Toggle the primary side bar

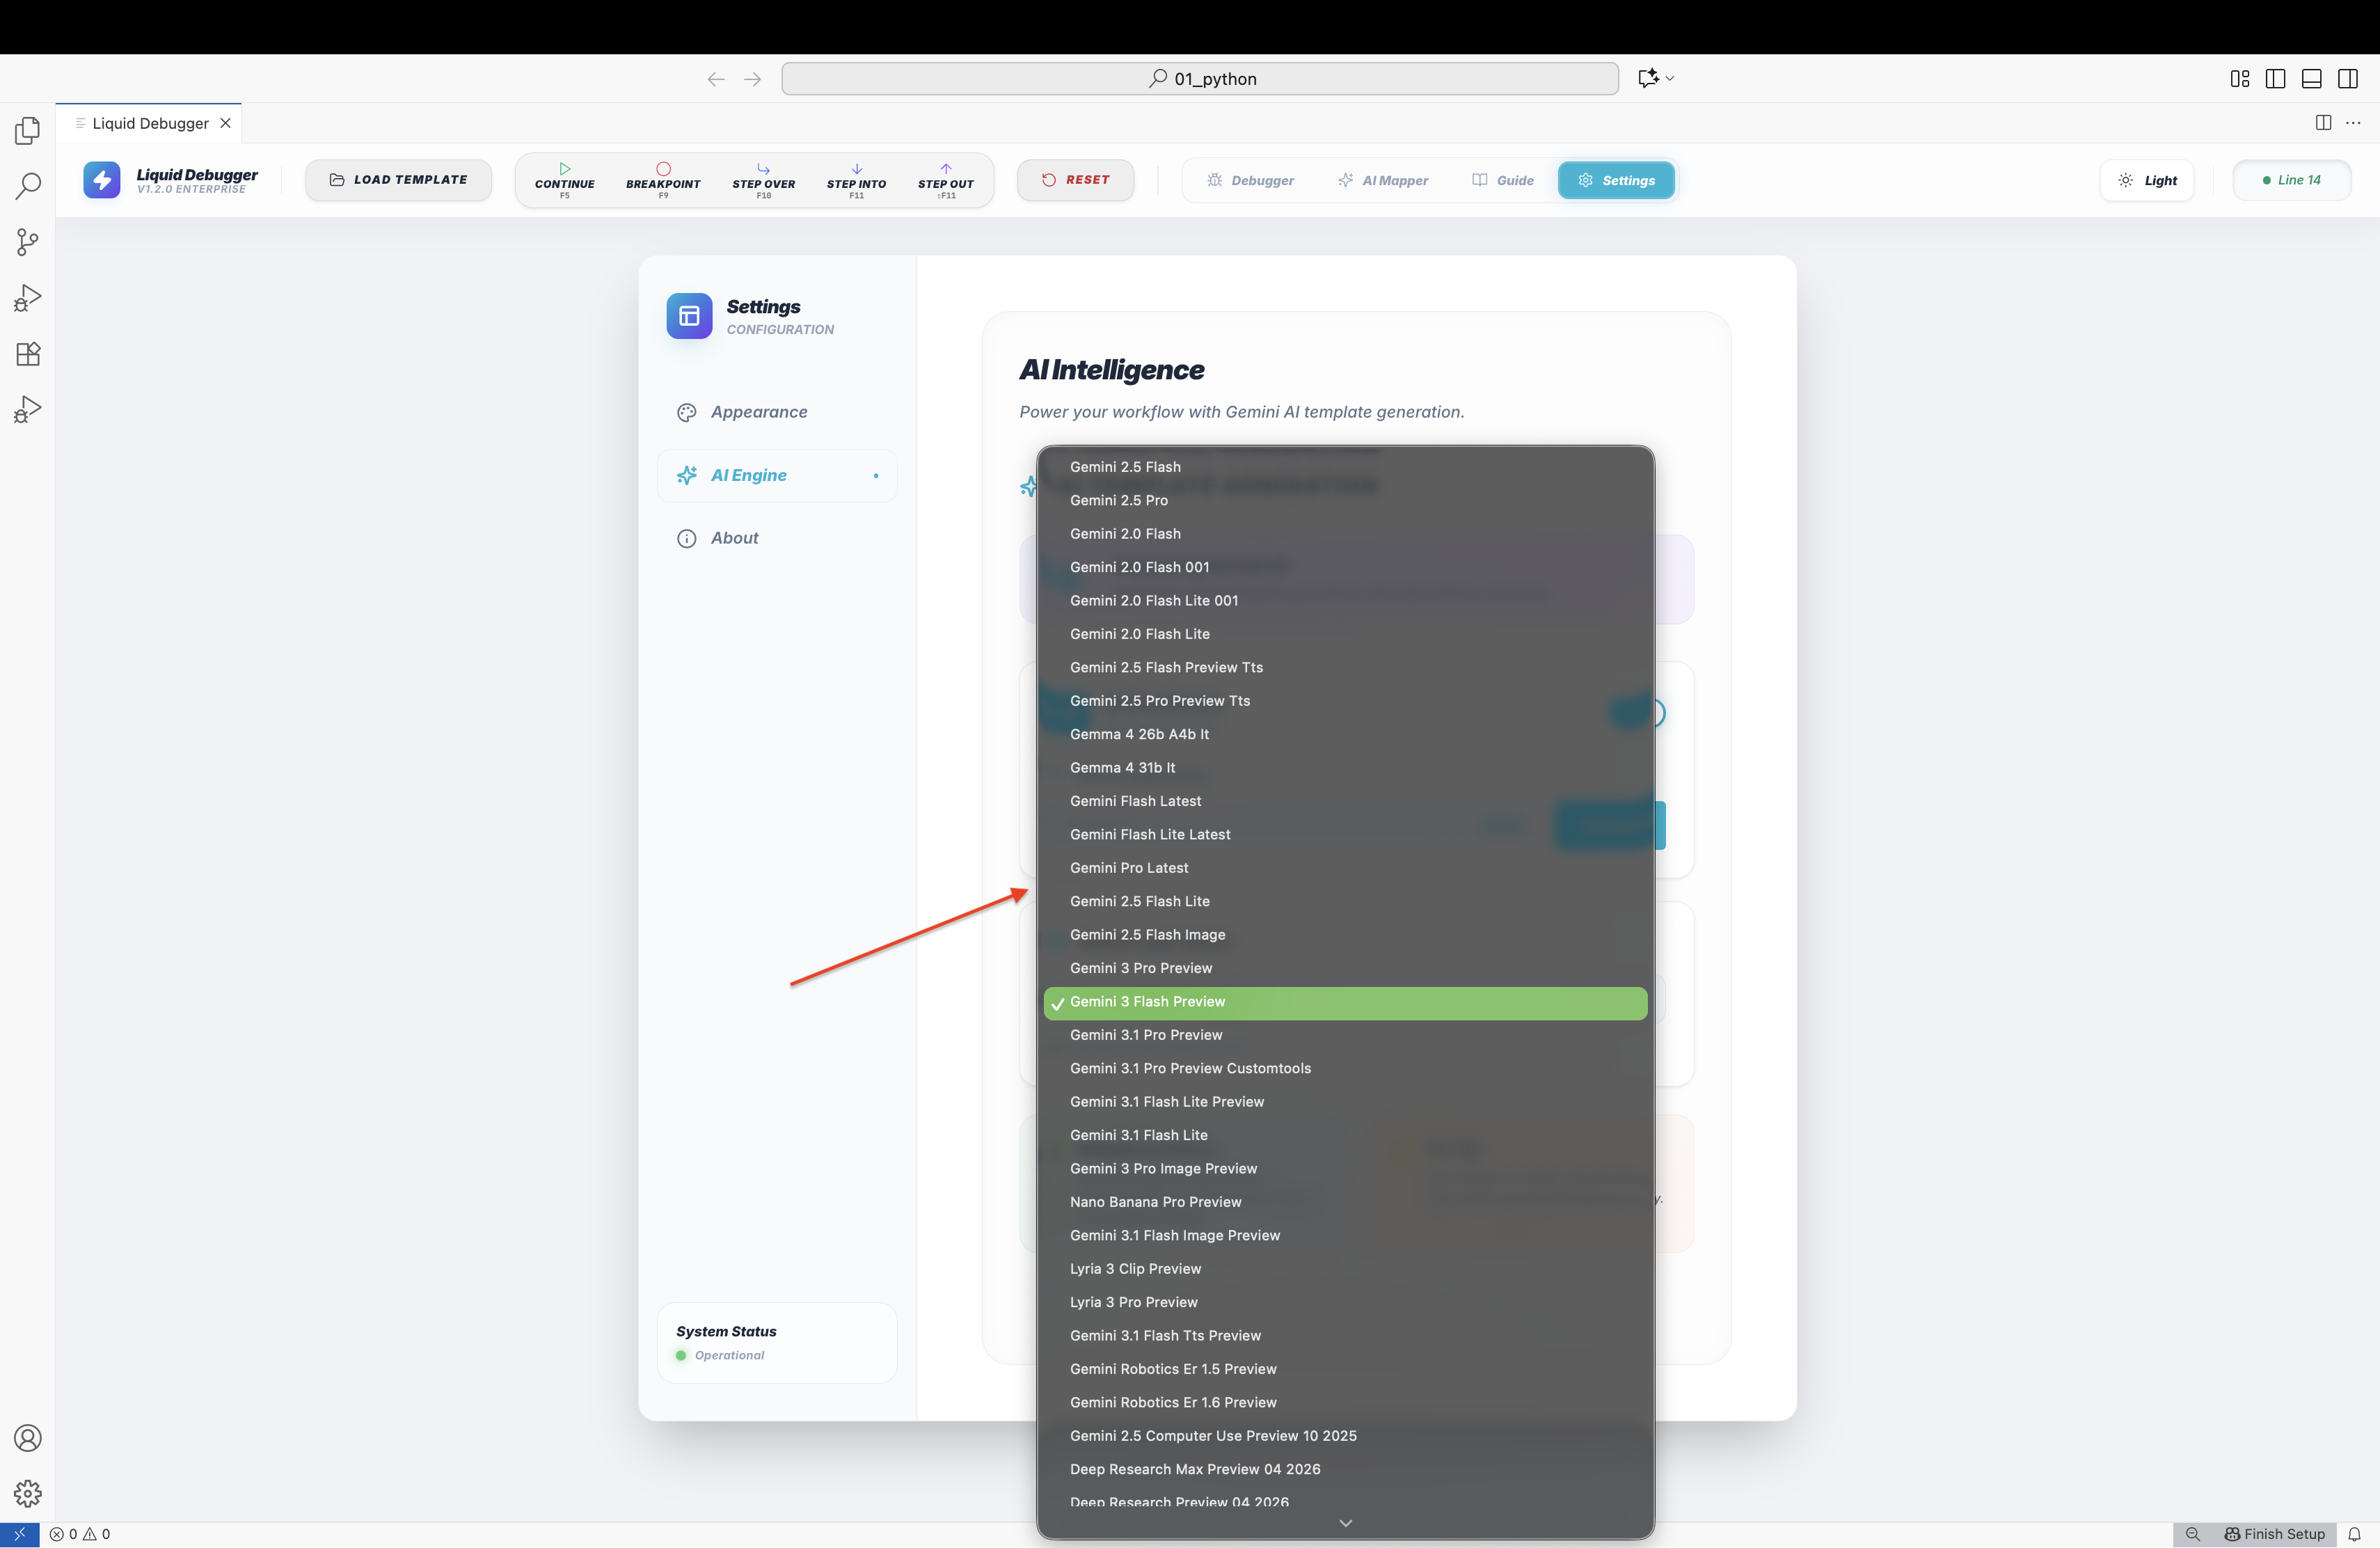[2276, 79]
